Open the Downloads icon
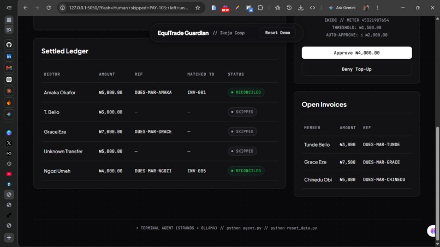440x247 pixels. pos(301,8)
